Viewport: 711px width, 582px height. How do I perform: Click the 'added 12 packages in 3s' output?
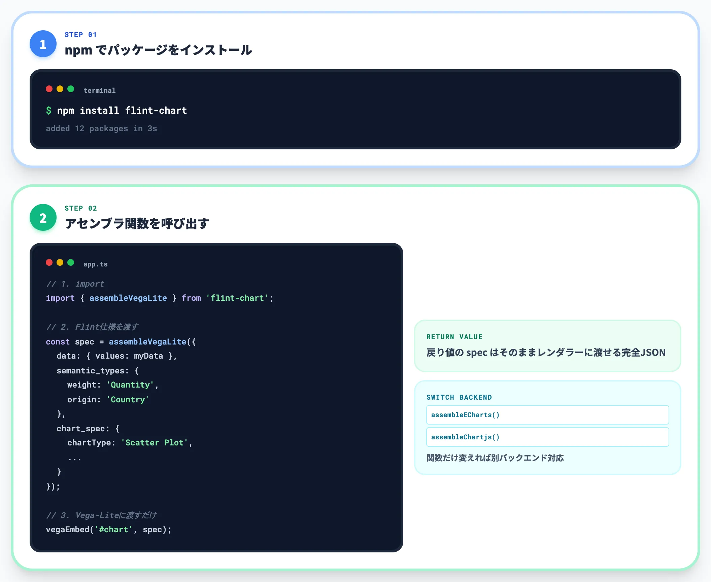click(x=101, y=129)
